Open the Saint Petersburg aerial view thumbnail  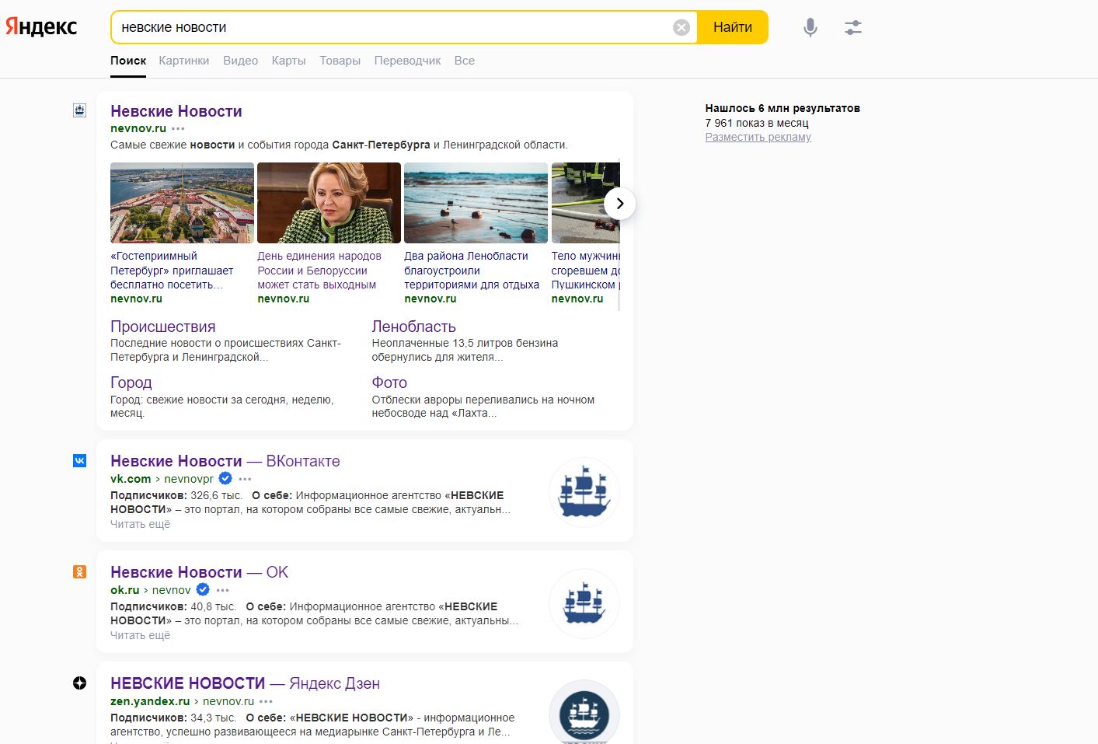coord(182,203)
